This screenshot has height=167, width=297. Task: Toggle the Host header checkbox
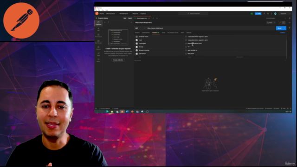(136, 40)
